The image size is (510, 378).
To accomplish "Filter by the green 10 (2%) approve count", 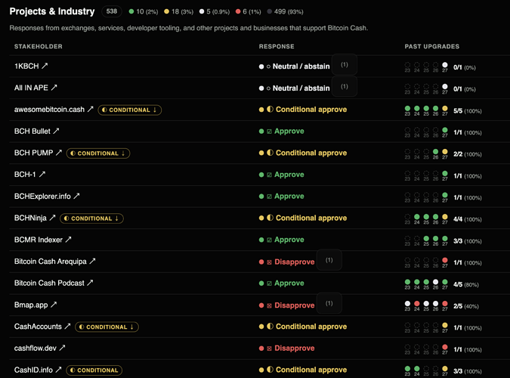I will [144, 12].
